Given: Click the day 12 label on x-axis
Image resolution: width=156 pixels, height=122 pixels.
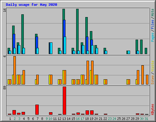Looking at the screenshot, I should click(x=59, y=119).
